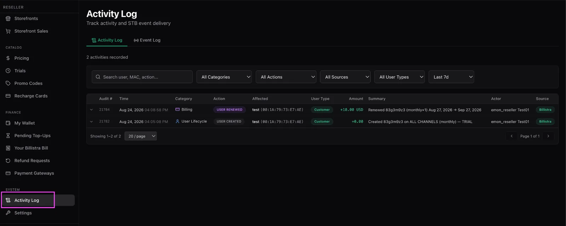The height and width of the screenshot is (226, 566).
Task: Switch to the Event Log tab
Action: 147,40
